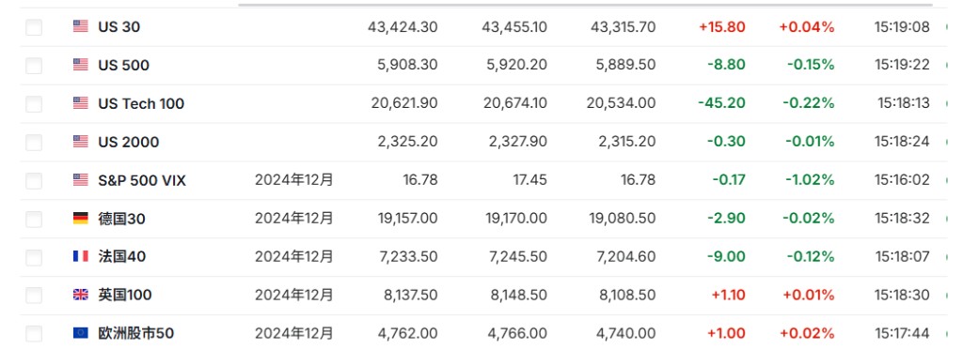Open the 英国100 index page

125,295
